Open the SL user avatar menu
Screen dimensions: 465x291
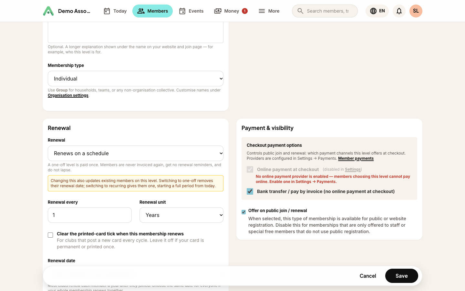coord(416,11)
